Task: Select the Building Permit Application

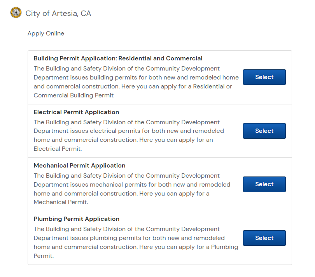Action: 264,77
